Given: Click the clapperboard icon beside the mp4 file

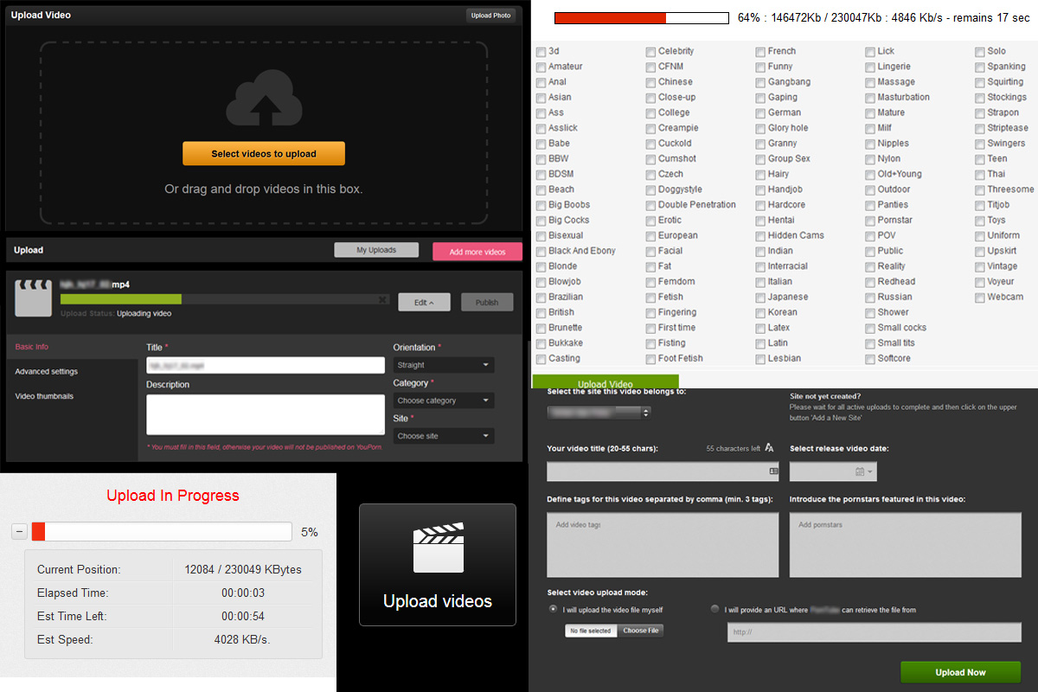Looking at the screenshot, I should coord(32,298).
